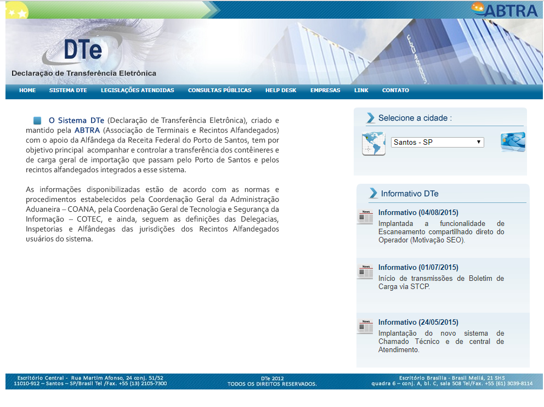Click the chevron beside 'Selecione a cidade'
Viewport: 544px width, 407px height.
pyautogui.click(x=370, y=117)
